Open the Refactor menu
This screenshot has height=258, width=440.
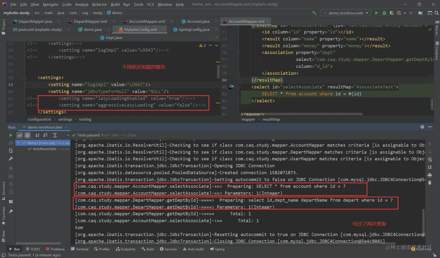[100, 4]
